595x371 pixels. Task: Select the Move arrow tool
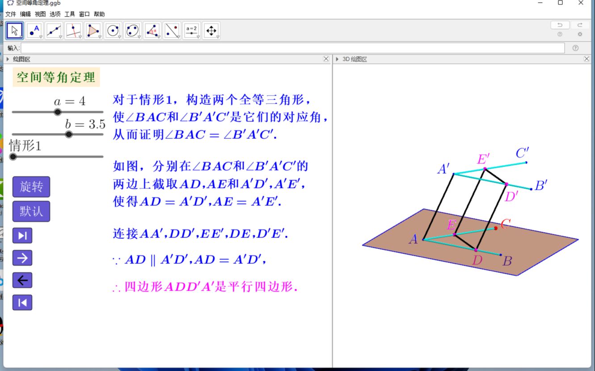click(14, 31)
